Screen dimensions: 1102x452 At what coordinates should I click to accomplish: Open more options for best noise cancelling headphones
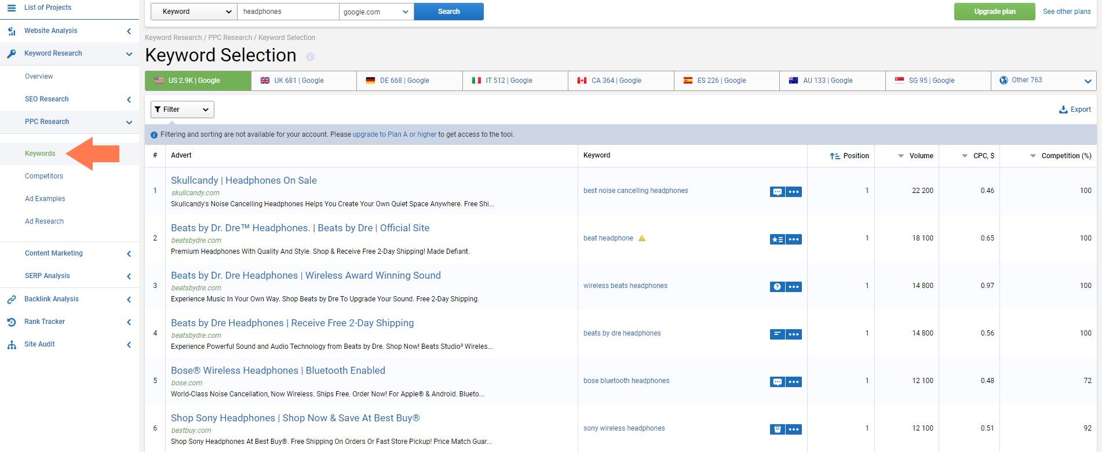(x=794, y=192)
